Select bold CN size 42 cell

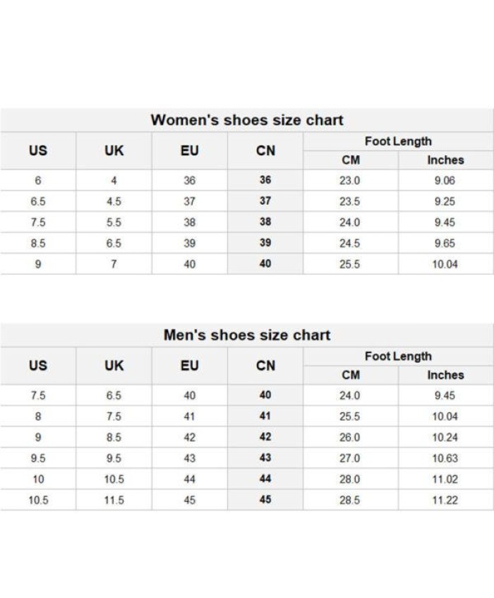265,437
